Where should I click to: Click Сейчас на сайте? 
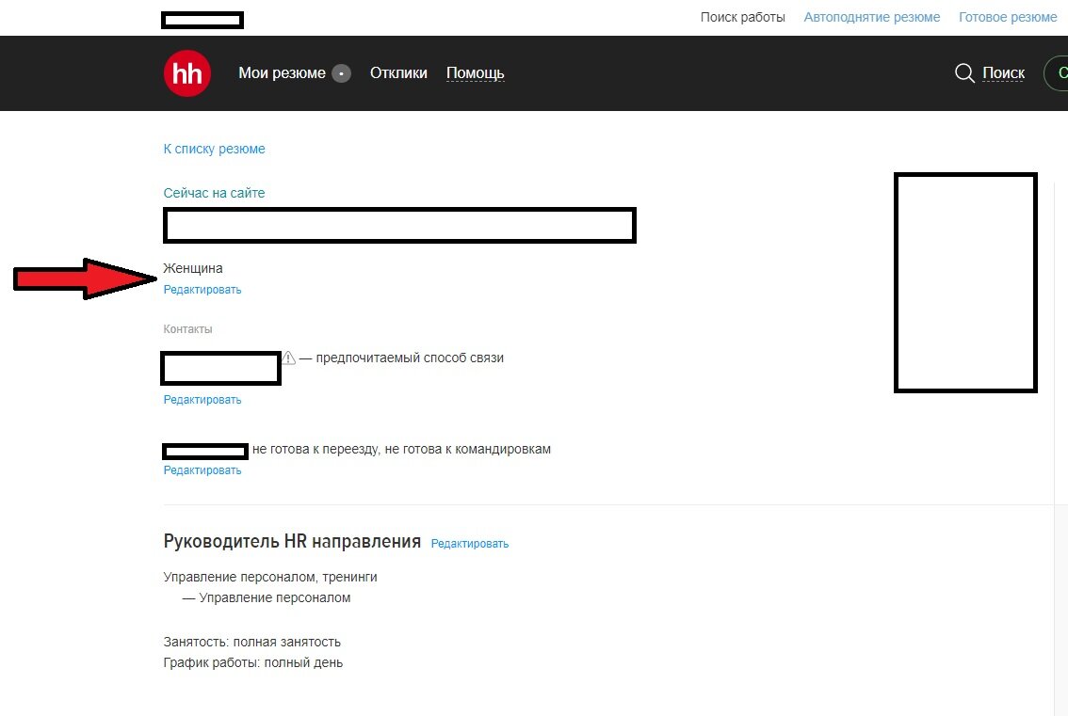[215, 192]
